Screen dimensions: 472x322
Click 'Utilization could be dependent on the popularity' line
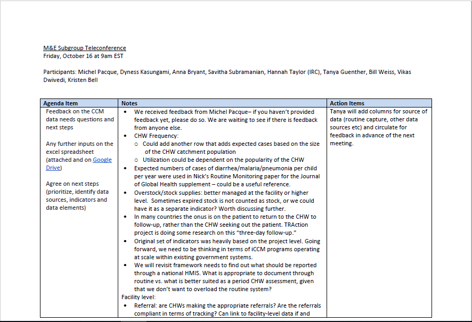click(223, 160)
